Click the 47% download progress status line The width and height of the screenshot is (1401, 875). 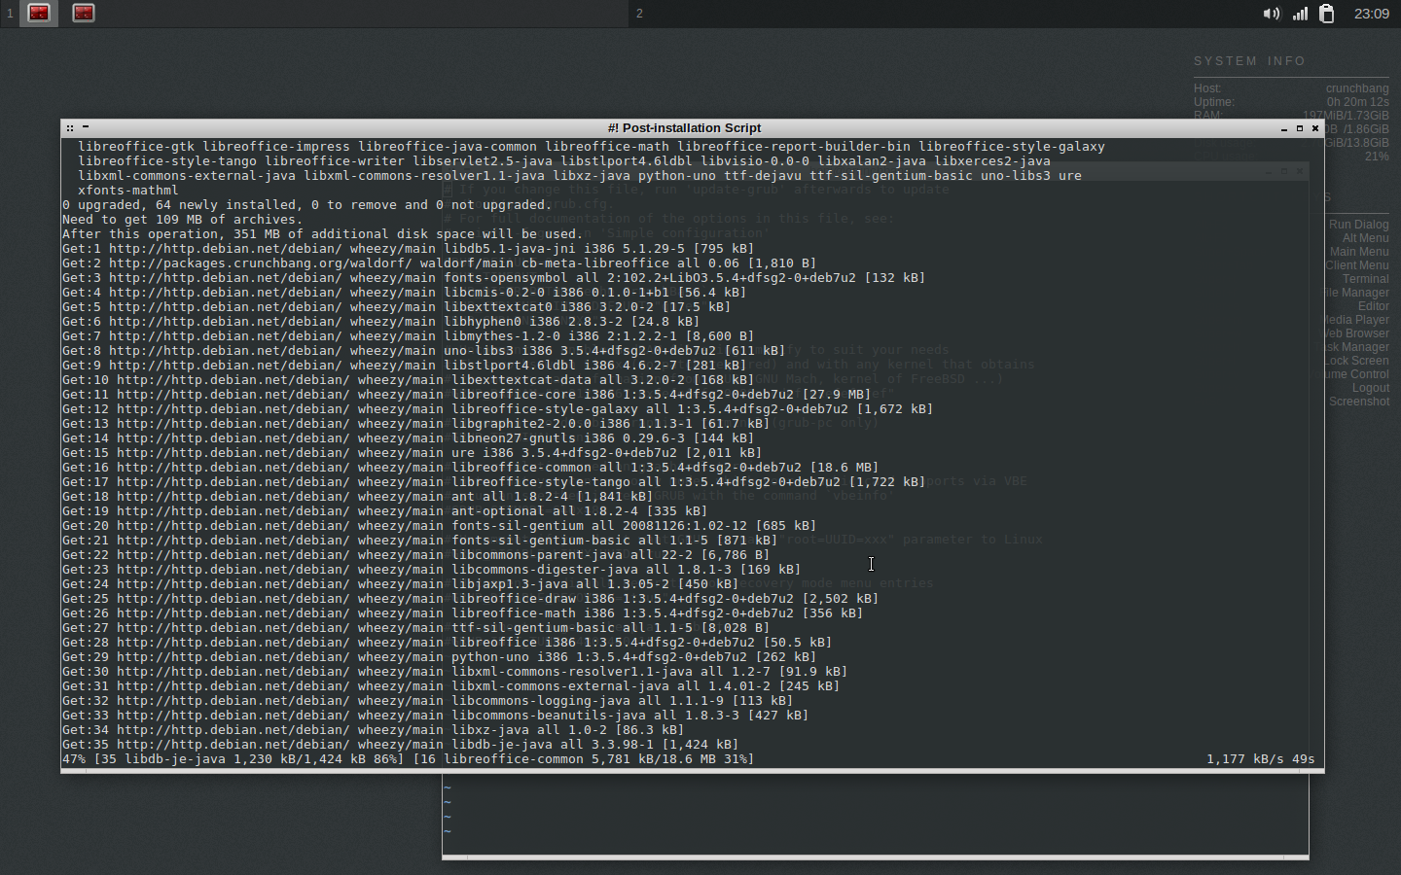(x=409, y=759)
